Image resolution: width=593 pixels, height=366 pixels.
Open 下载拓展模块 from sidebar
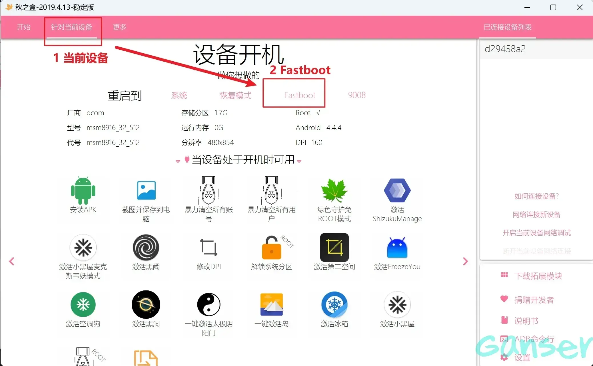click(x=538, y=276)
